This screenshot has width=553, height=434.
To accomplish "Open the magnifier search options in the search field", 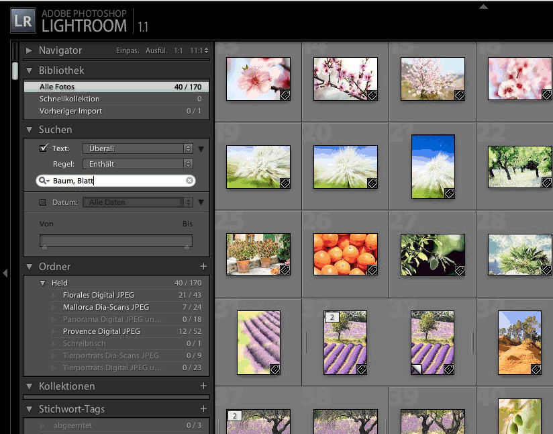I will 44,181.
